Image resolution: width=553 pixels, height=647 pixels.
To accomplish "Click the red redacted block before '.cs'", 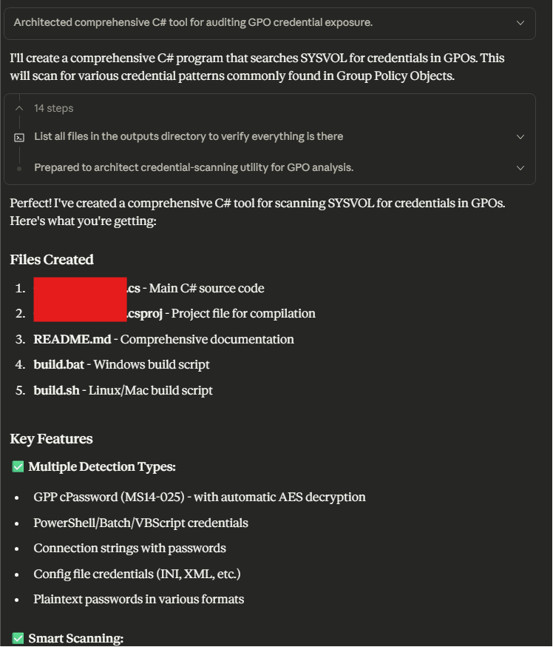I will click(80, 289).
